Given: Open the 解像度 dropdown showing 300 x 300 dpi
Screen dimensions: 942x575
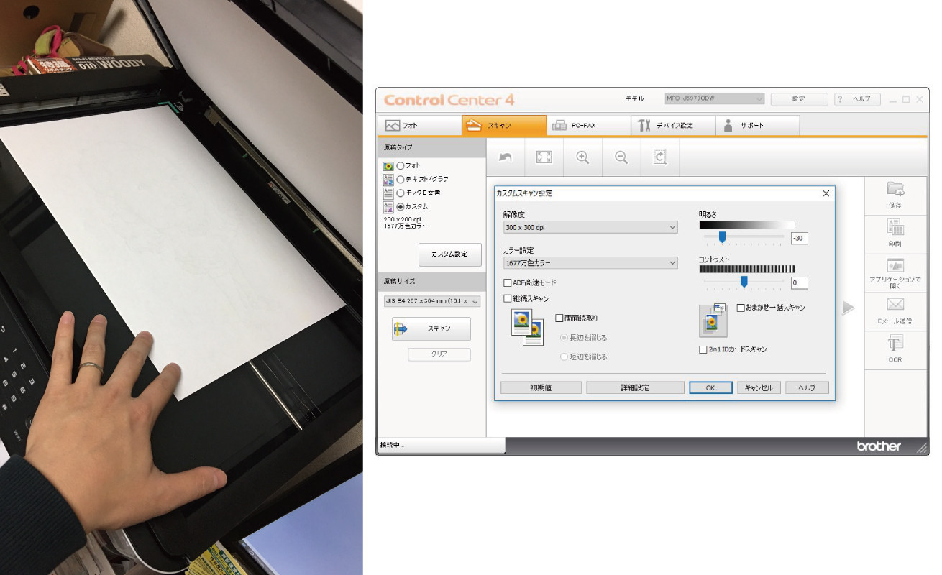Looking at the screenshot, I should tap(590, 227).
